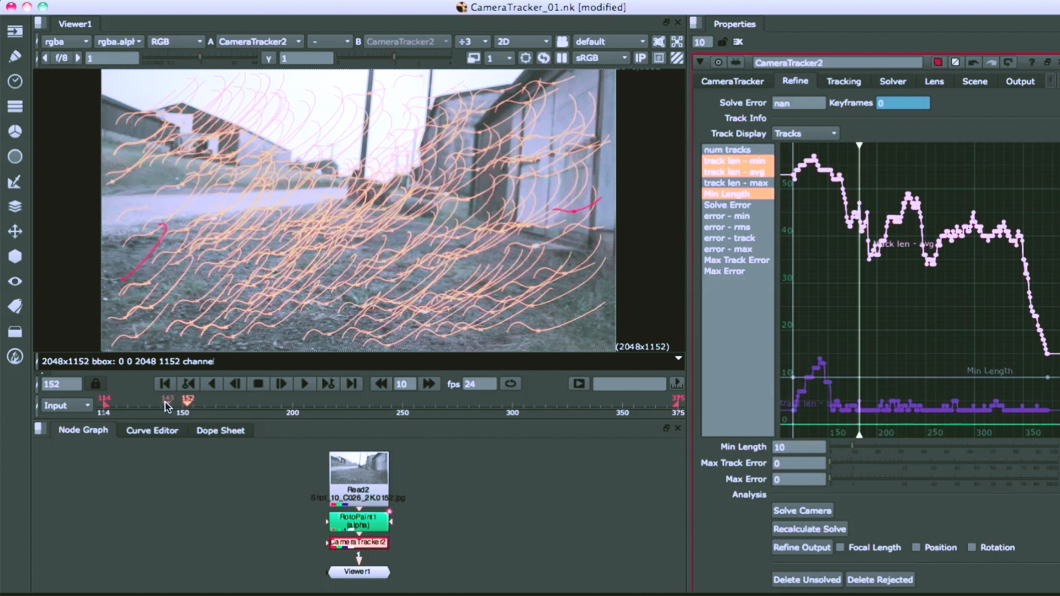Toggle Focal Length checkbox in Refine Output
The width and height of the screenshot is (1060, 596).
point(841,547)
